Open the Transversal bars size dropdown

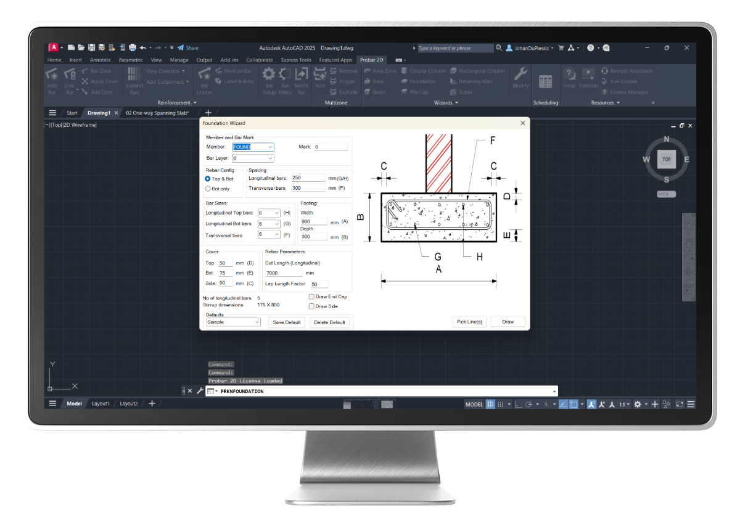click(x=277, y=235)
